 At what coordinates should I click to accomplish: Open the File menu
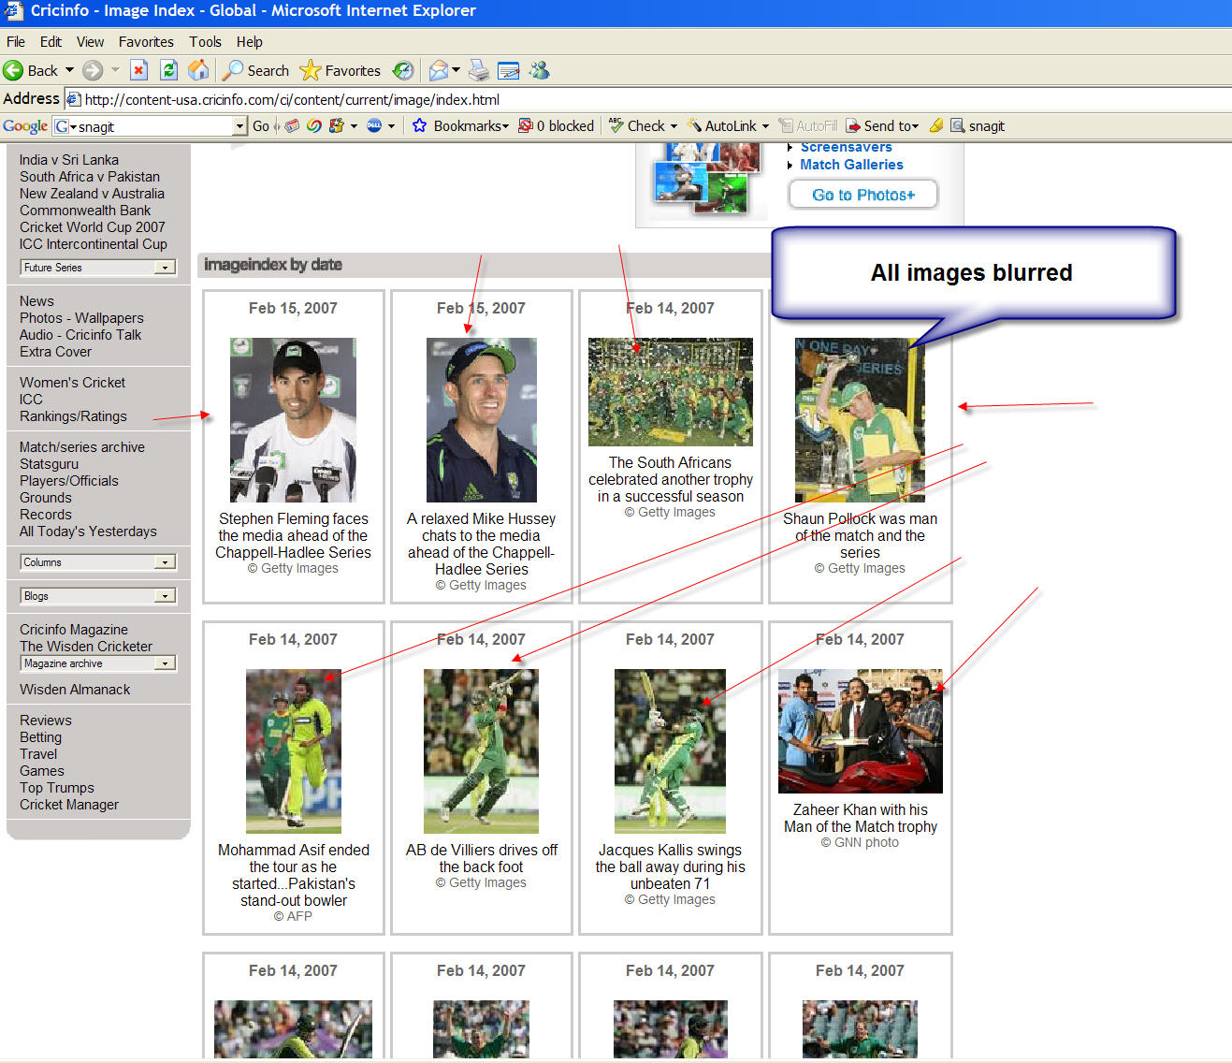click(16, 42)
